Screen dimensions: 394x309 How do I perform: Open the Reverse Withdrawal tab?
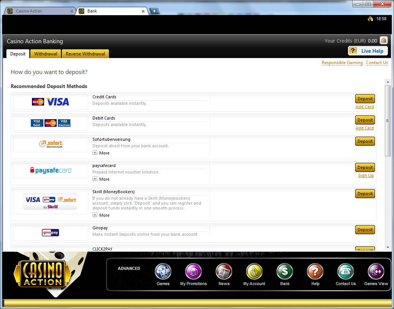coord(85,54)
